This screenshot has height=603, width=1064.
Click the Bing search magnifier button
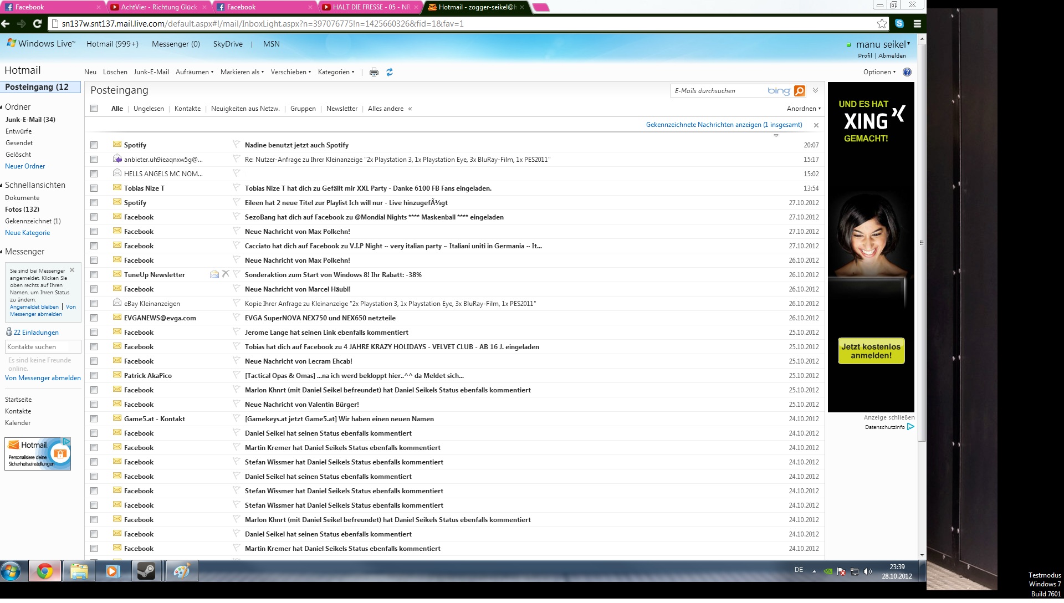[x=799, y=91]
